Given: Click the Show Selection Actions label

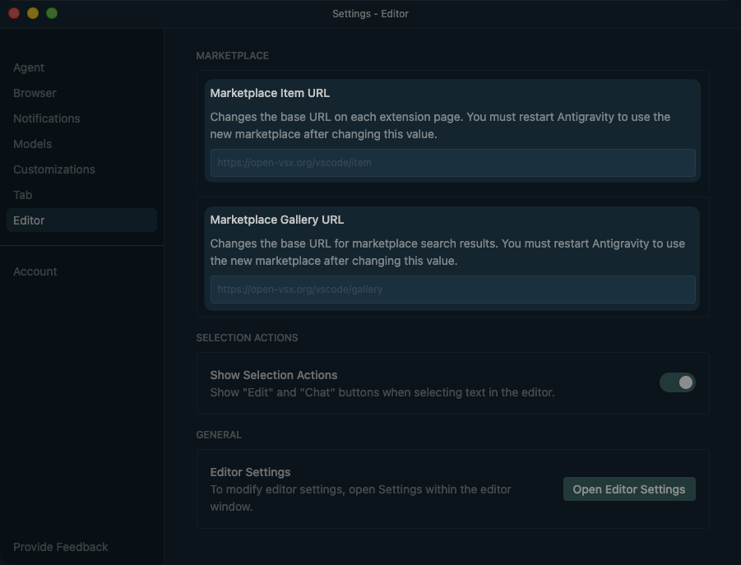Looking at the screenshot, I should pyautogui.click(x=274, y=375).
